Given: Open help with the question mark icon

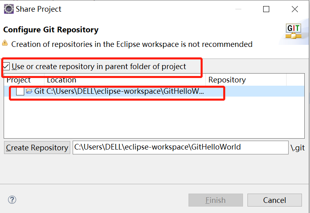Looking at the screenshot, I should point(12,200).
